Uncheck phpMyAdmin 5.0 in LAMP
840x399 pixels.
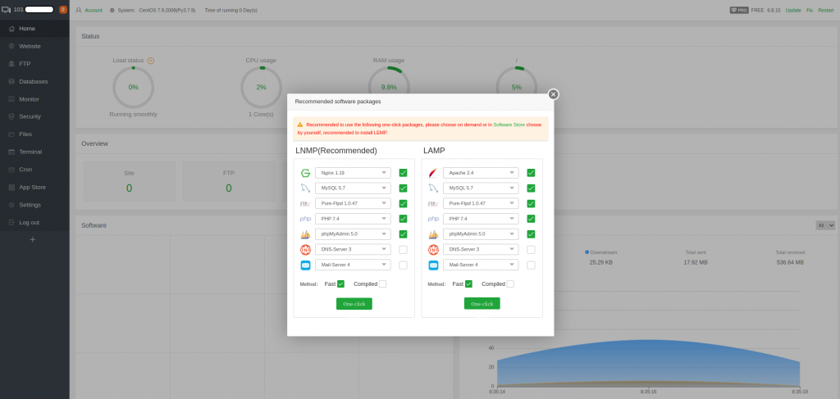(x=531, y=234)
